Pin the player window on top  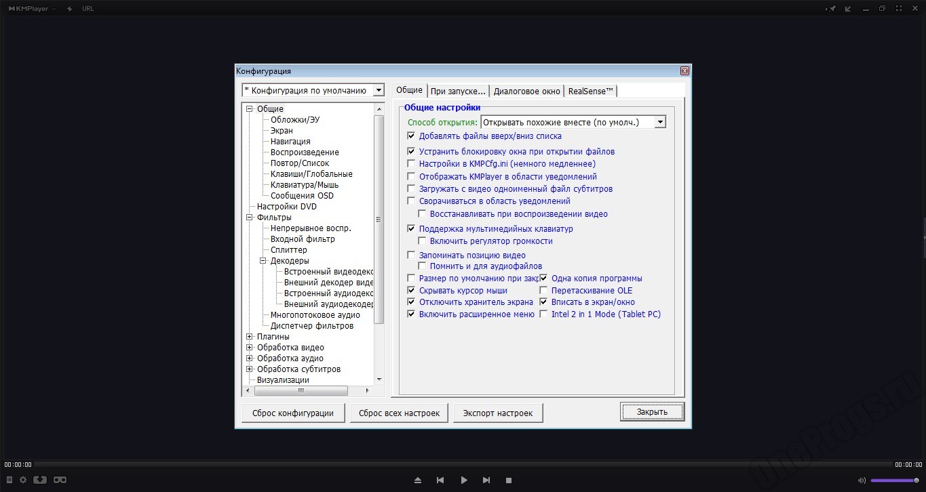(832, 9)
